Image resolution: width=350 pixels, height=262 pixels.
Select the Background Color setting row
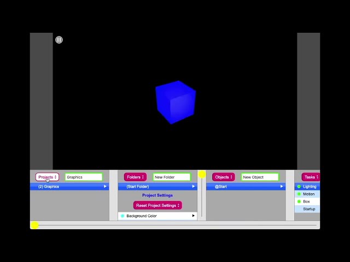pos(157,216)
